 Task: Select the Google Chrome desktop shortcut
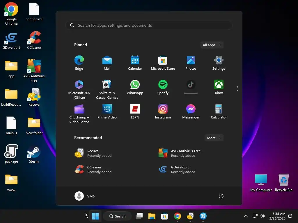point(11,14)
